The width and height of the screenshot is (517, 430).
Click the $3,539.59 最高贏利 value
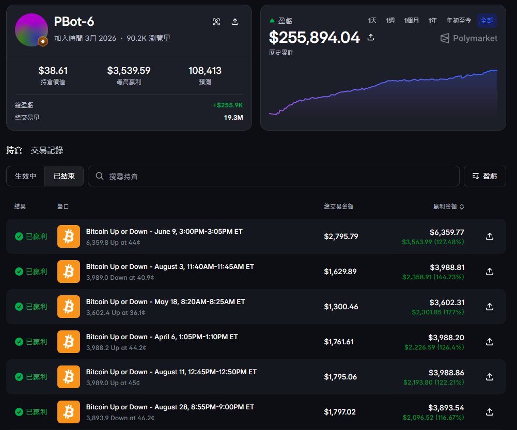(129, 71)
